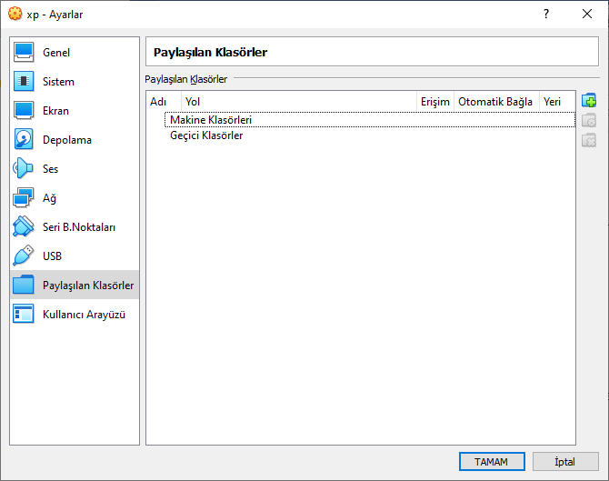
Task: Open Ekran settings page
Action: (55, 111)
